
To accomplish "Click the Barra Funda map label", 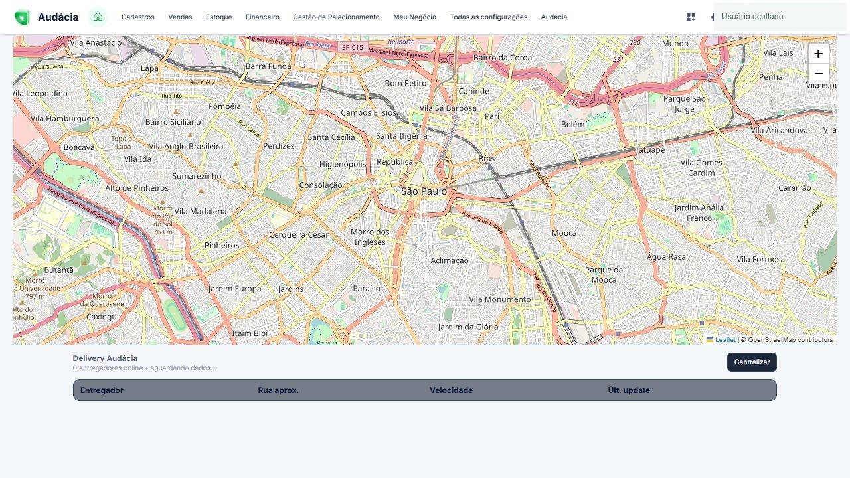I will (x=268, y=66).
